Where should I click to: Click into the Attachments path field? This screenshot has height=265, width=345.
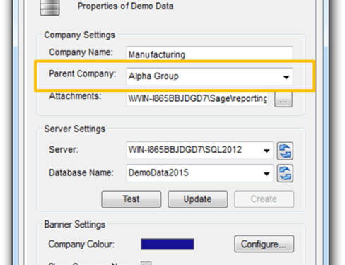click(x=197, y=98)
